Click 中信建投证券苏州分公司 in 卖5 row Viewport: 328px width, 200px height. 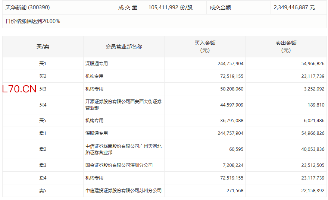[x=123, y=191]
